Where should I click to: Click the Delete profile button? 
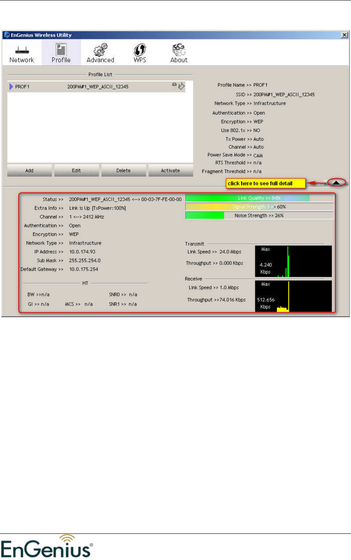point(123,171)
